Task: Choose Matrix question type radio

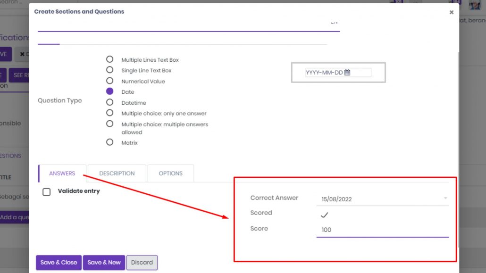Action: point(110,142)
